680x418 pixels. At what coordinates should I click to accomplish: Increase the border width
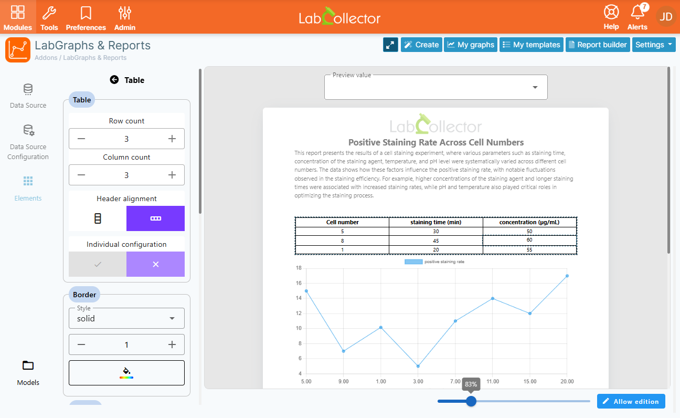click(172, 344)
